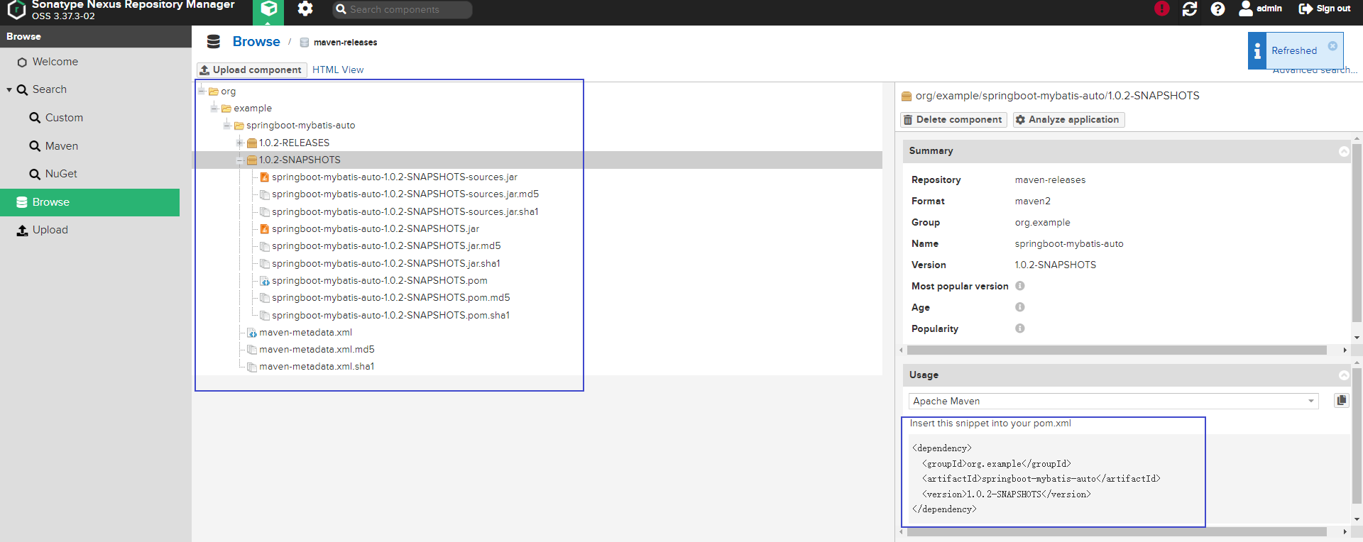Close the Refreshed notification
1363x542 pixels.
(1332, 45)
